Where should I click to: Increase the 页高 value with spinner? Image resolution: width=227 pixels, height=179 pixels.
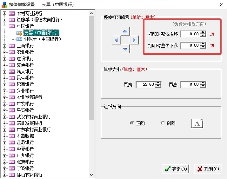pyautogui.click(x=203, y=83)
